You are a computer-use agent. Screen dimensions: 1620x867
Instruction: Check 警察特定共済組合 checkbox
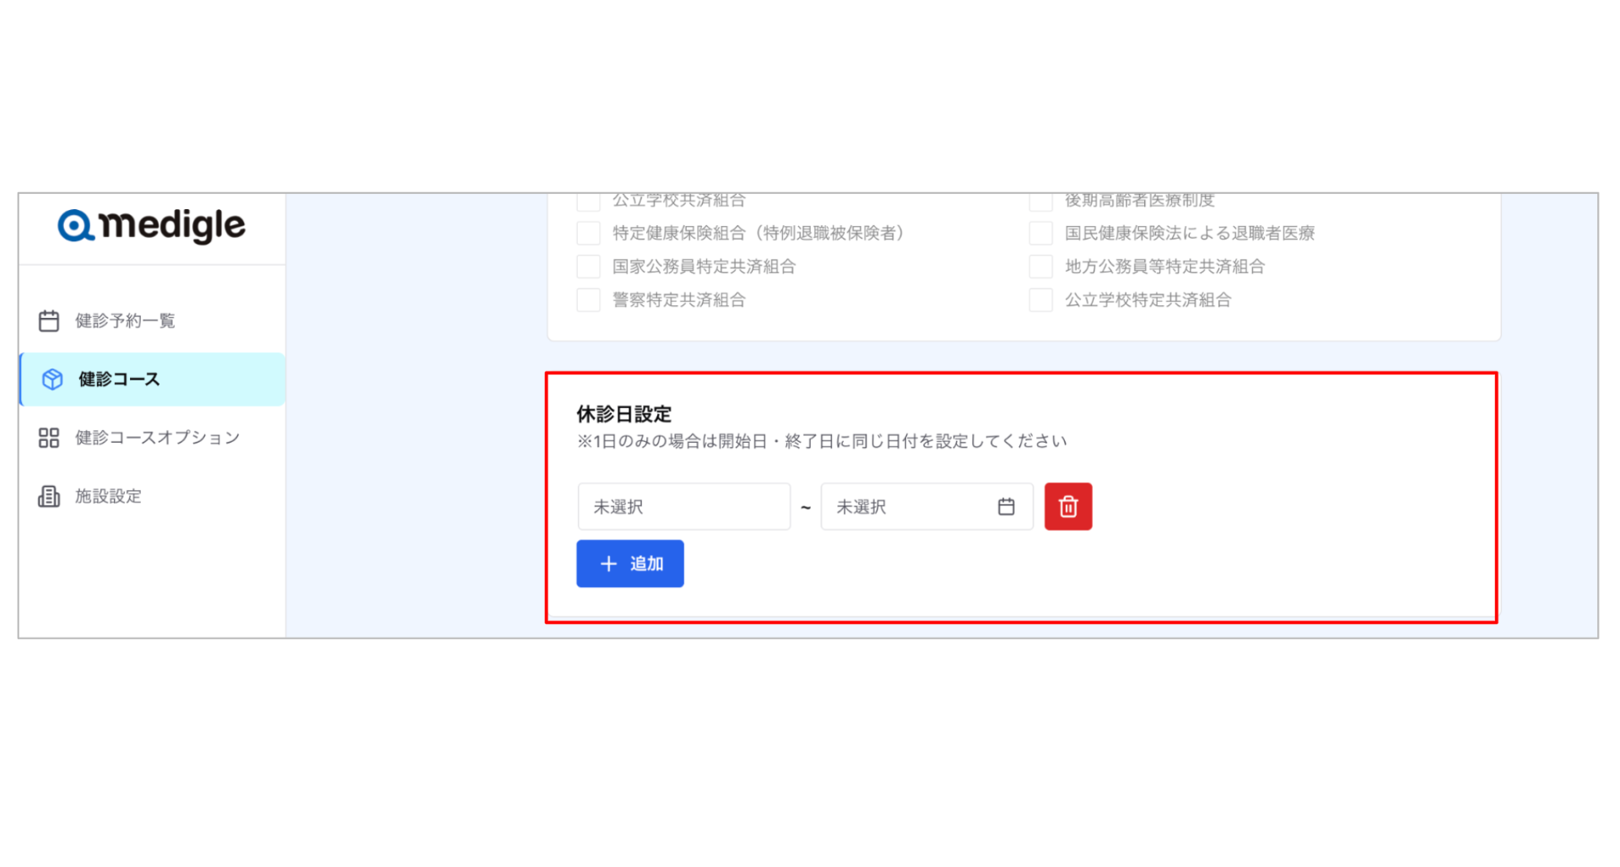588,299
